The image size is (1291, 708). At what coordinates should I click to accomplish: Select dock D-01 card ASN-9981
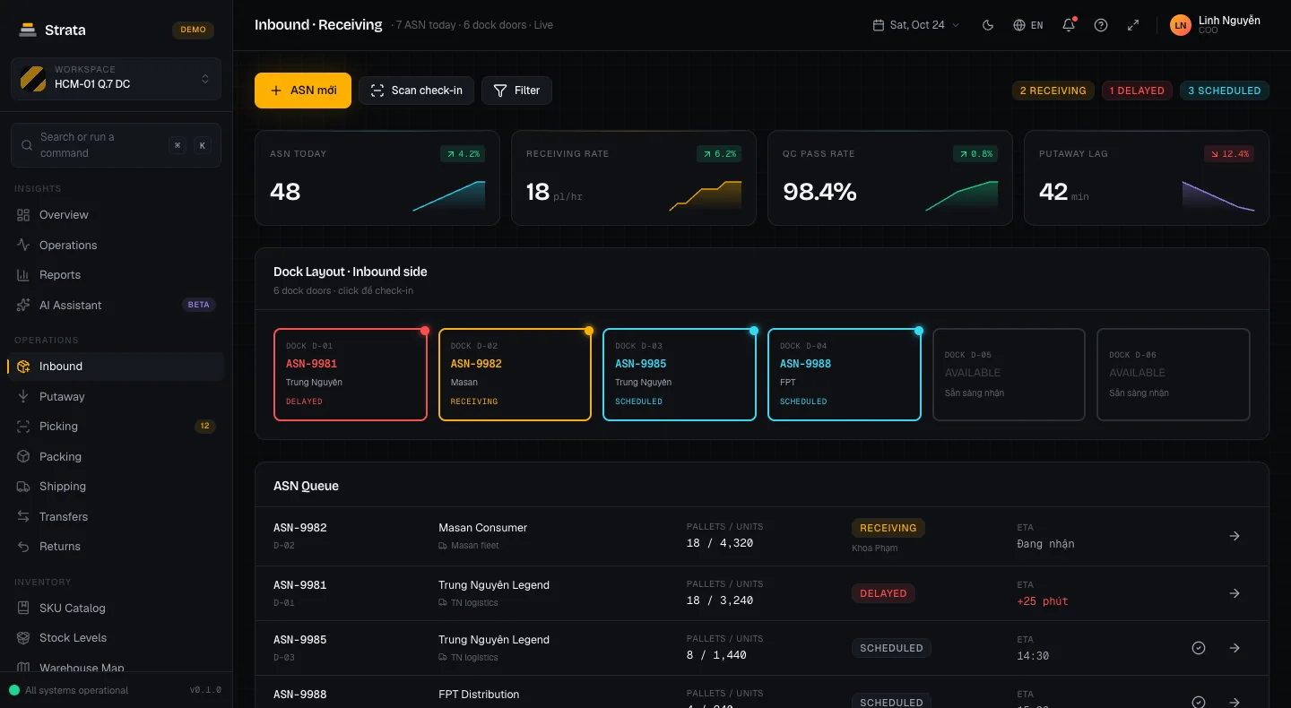point(351,375)
